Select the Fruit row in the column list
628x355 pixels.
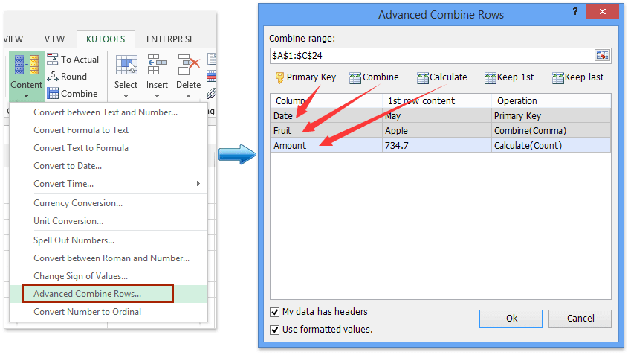[441, 130]
